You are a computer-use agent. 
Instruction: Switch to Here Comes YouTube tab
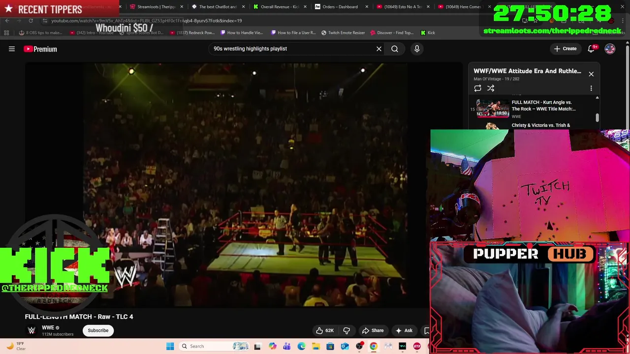(x=464, y=7)
